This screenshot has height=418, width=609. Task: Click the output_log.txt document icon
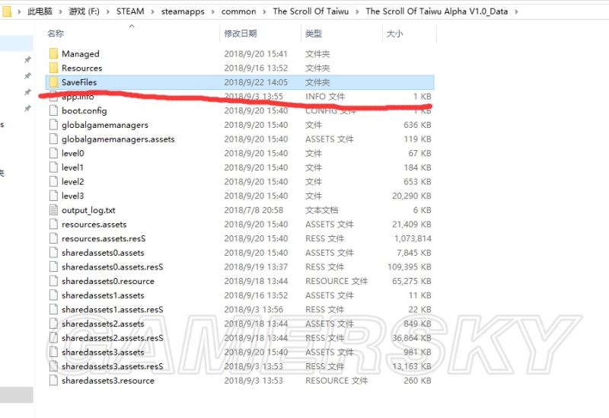coord(53,210)
